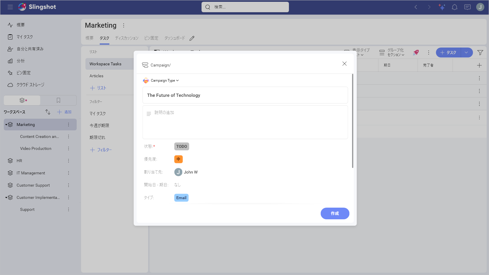Click the rocket icon in the toolbar

416,52
